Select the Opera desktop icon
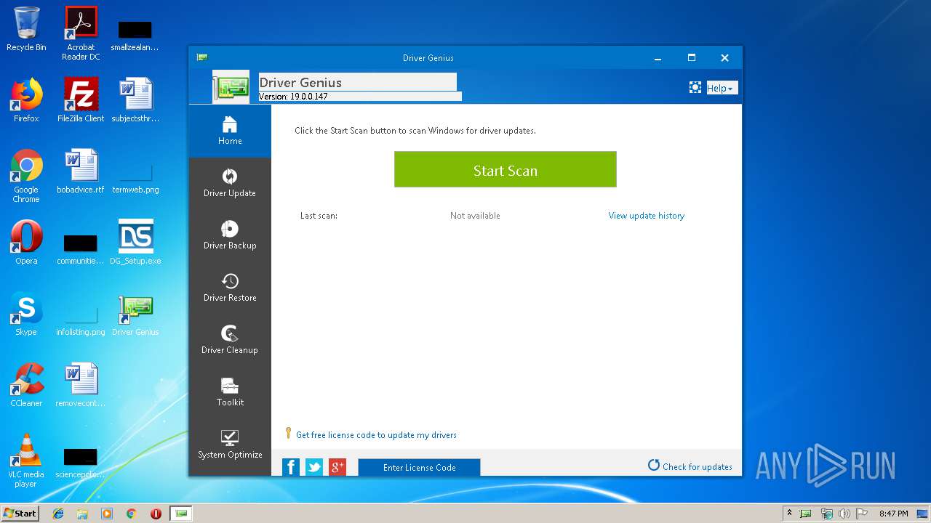Image resolution: width=931 pixels, height=523 pixels. point(26,243)
